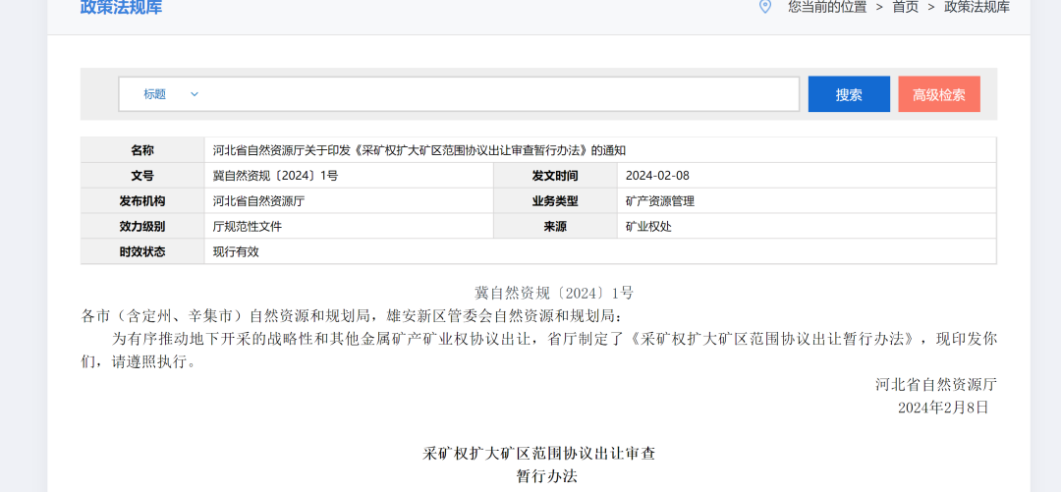This screenshot has width=1061, height=492.
Task: Open 高级检索 advanced search
Action: click(x=938, y=94)
